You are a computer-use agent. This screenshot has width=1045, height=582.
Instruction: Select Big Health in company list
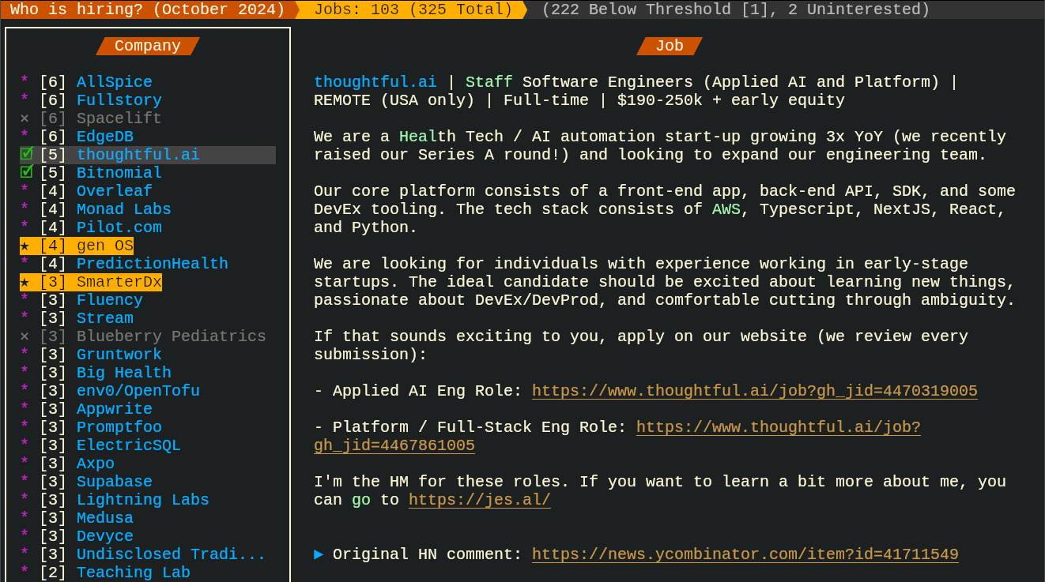124,373
